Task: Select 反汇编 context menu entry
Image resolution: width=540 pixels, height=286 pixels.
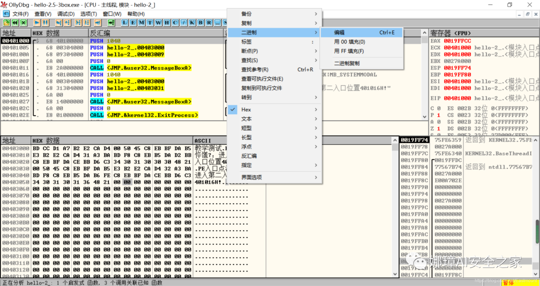Action: pyautogui.click(x=274, y=156)
